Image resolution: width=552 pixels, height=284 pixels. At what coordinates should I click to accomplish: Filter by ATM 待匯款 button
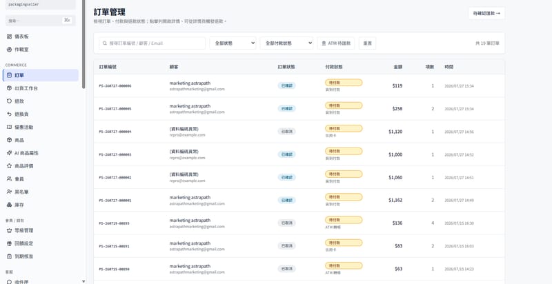[x=336, y=43]
